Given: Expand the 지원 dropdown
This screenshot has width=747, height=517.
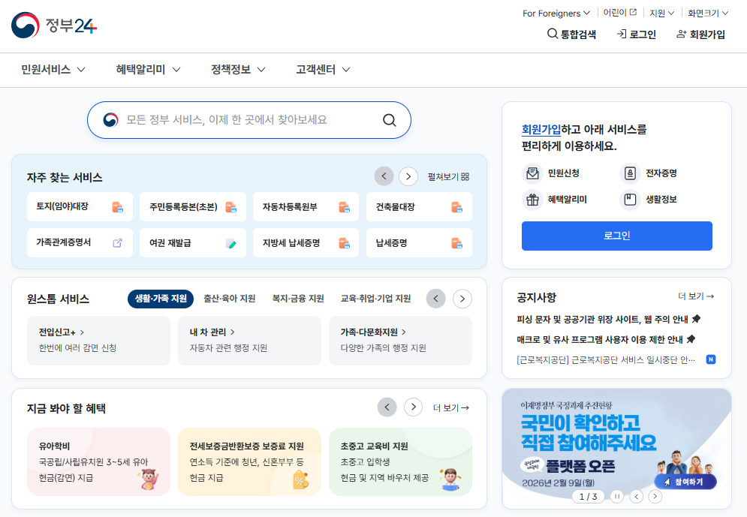Looking at the screenshot, I should click(661, 14).
